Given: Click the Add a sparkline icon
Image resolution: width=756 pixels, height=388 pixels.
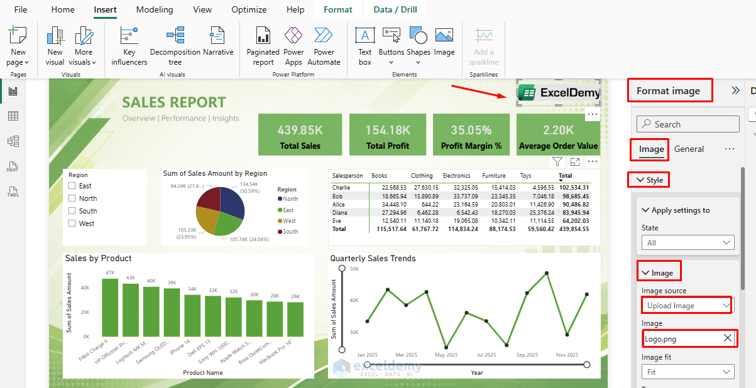Looking at the screenshot, I should pyautogui.click(x=484, y=36).
